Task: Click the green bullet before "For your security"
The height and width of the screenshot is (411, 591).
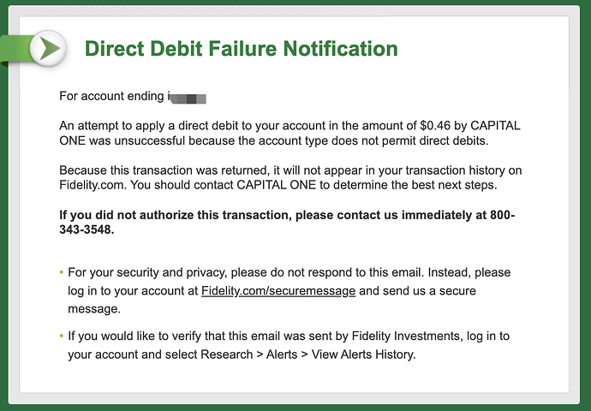Action: pos(62,272)
